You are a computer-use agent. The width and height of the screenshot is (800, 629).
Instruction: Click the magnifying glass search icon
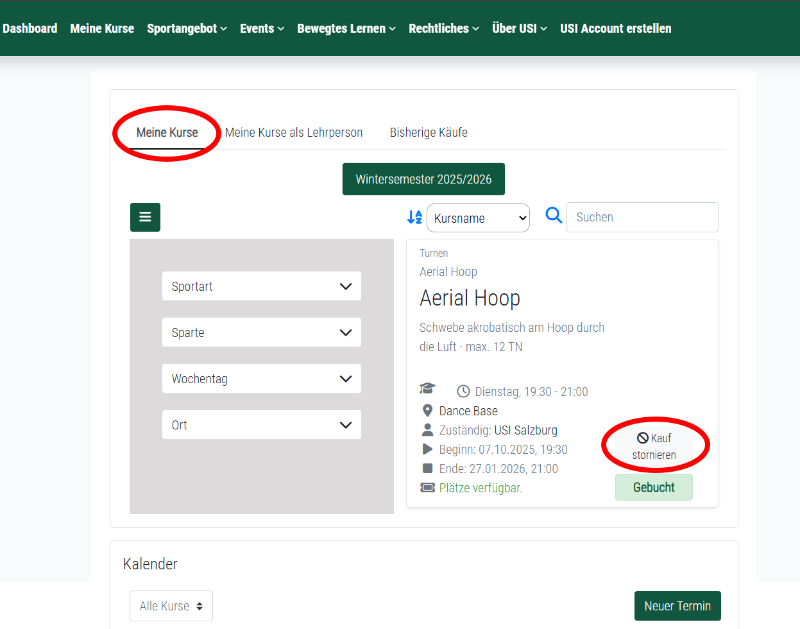553,216
